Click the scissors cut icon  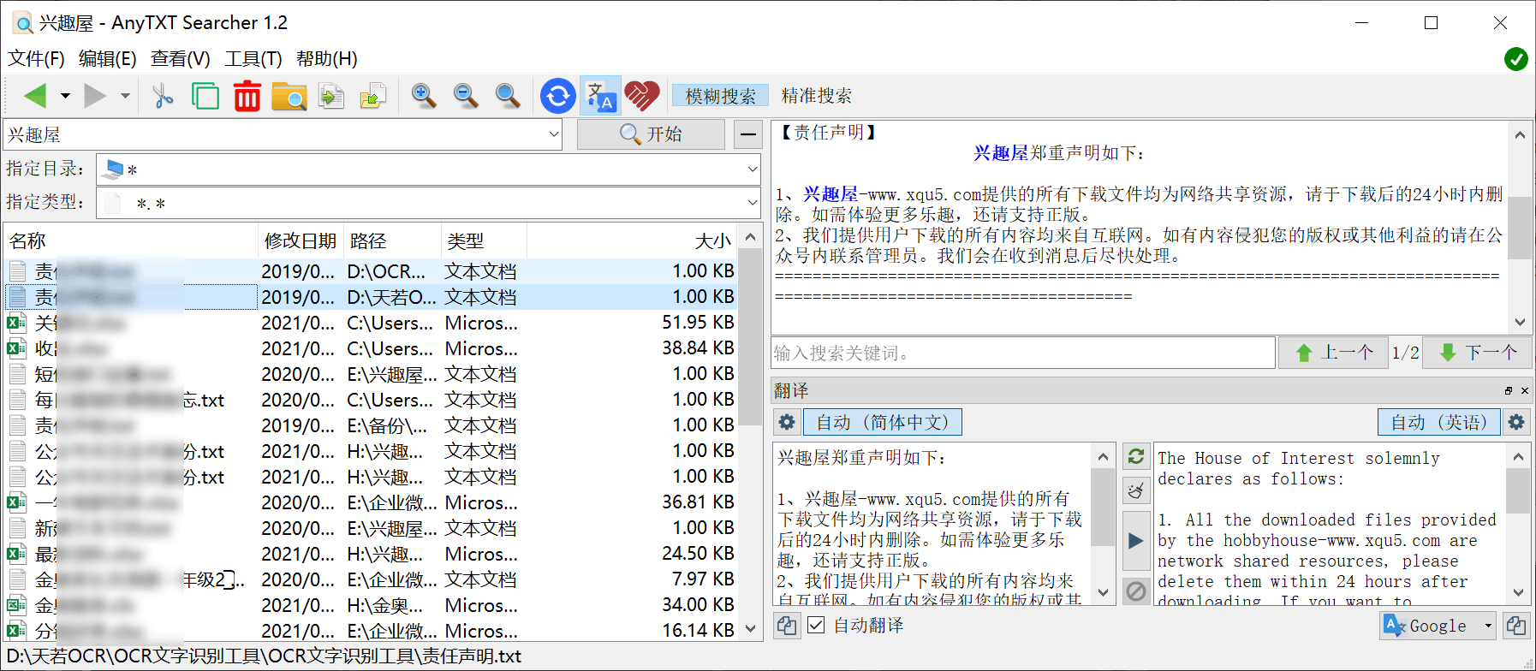[x=162, y=96]
